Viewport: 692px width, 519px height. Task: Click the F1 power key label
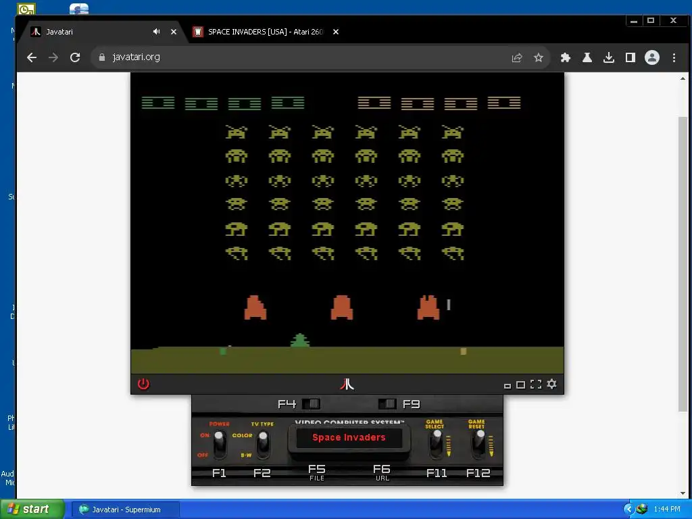click(219, 473)
